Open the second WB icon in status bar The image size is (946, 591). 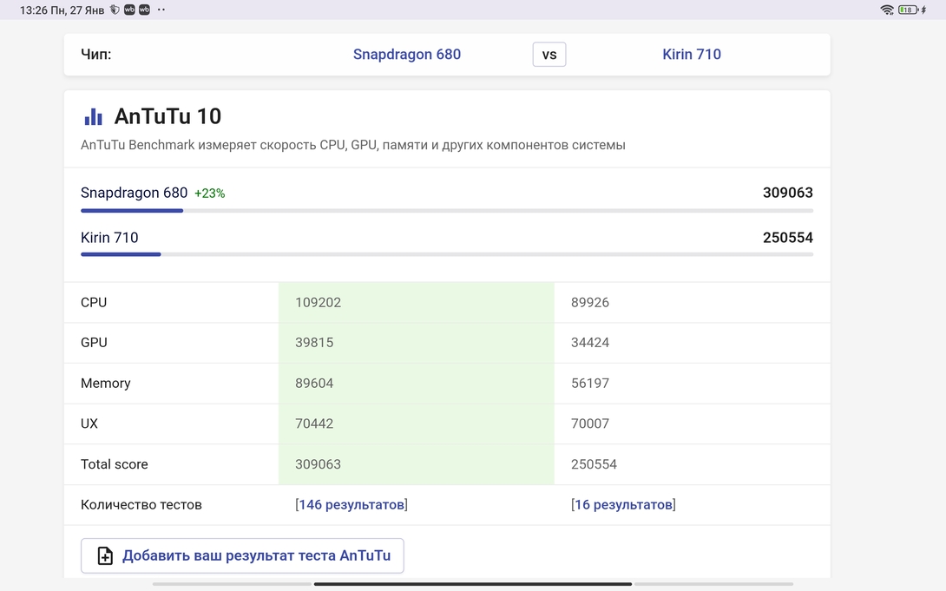coord(143,10)
